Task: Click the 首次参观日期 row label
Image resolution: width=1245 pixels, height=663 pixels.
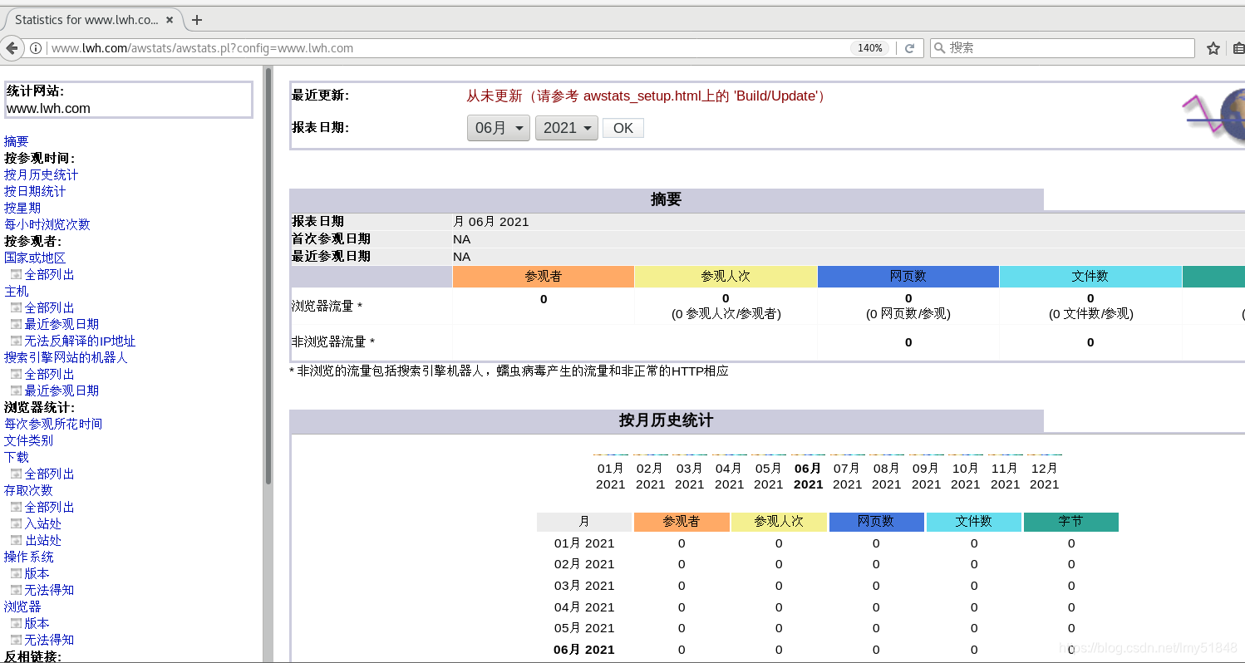Action: pos(331,239)
